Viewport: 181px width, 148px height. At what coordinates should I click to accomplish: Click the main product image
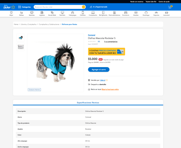pyautogui.click(x=56, y=63)
